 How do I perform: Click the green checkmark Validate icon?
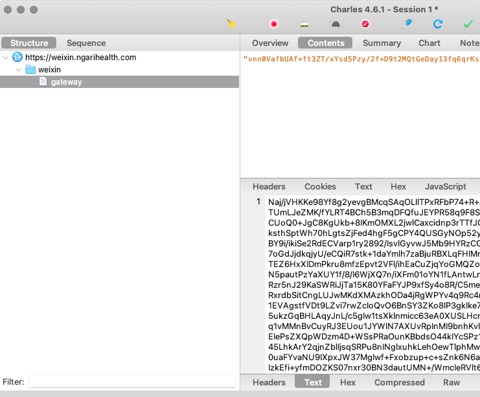468,24
